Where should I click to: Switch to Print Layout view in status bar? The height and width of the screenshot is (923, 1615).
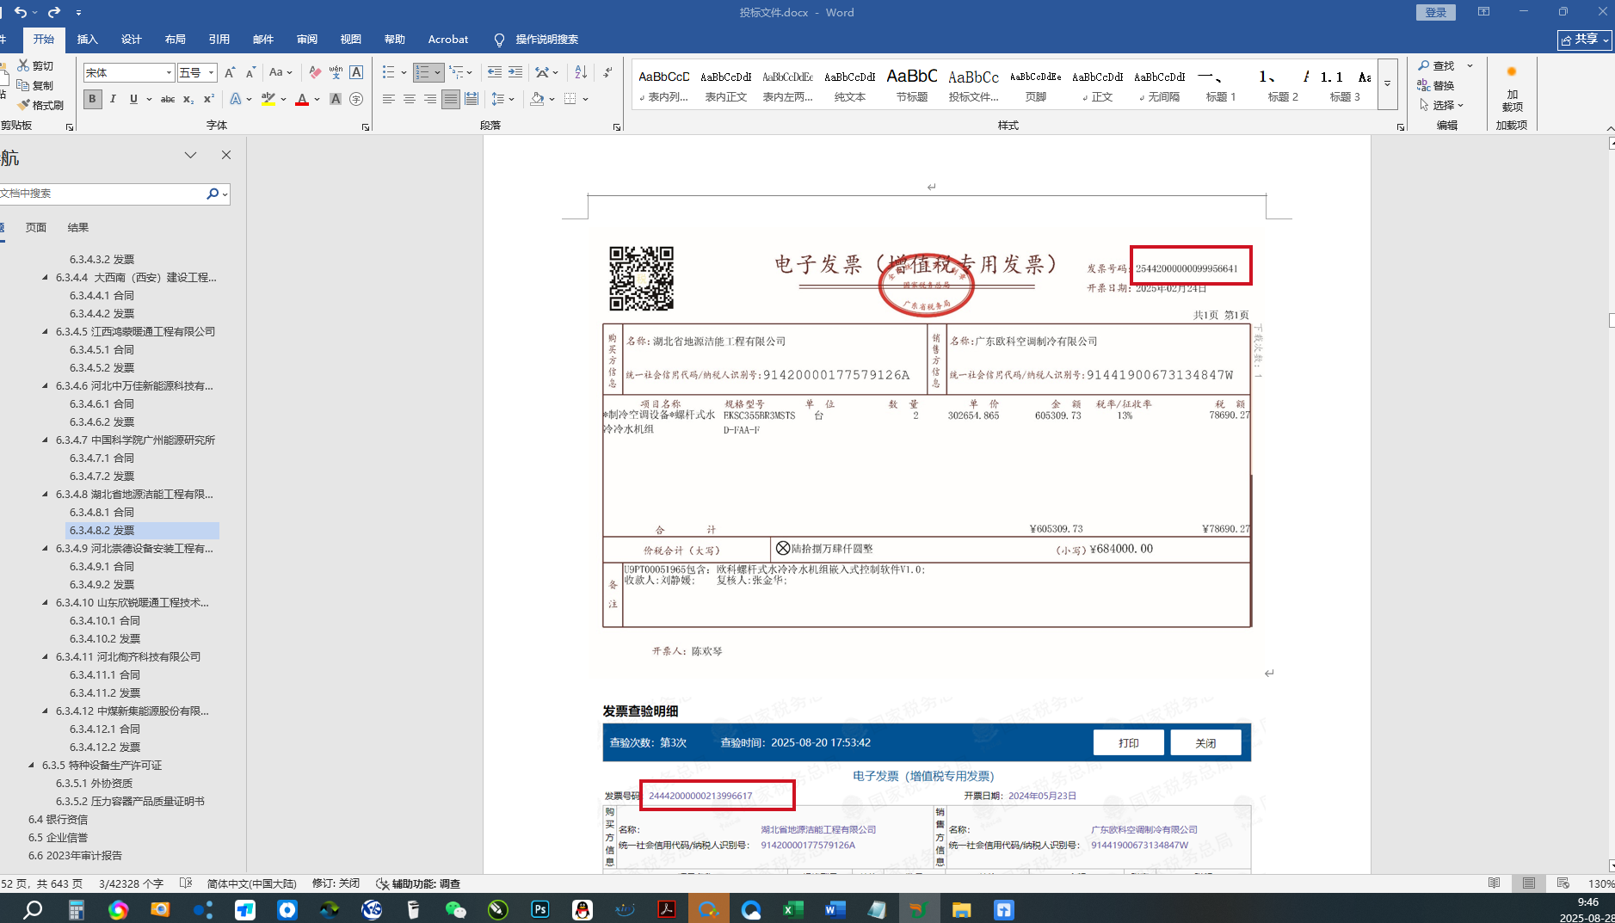[1529, 883]
